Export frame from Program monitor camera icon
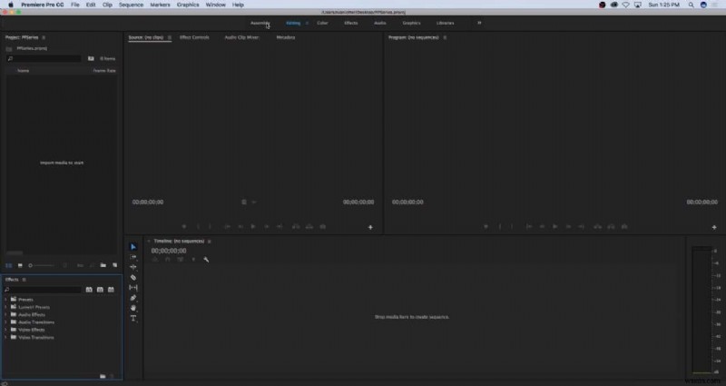The height and width of the screenshot is (386, 726). pos(624,226)
